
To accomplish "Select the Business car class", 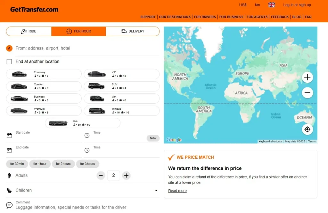I will 44,99.
